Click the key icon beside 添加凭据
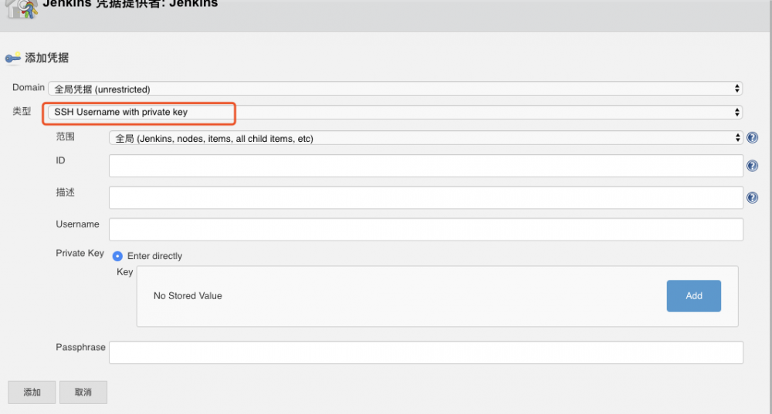 click(13, 58)
